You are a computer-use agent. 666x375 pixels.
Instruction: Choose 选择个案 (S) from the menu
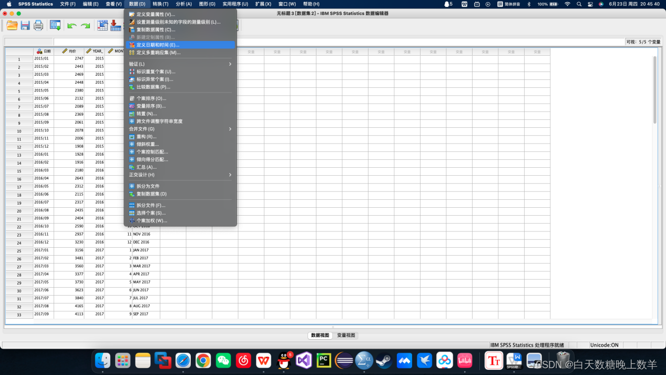pyautogui.click(x=151, y=213)
